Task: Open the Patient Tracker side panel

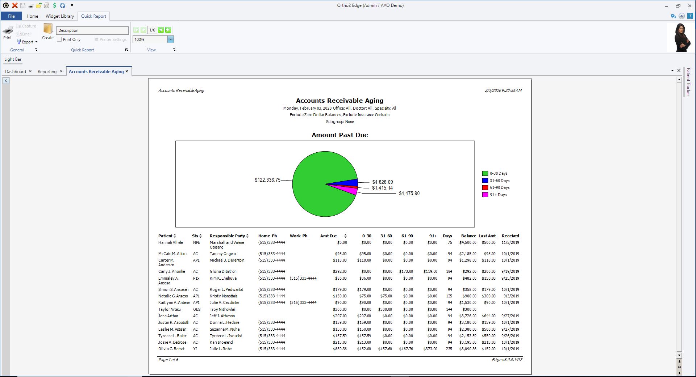Action: coord(688,82)
